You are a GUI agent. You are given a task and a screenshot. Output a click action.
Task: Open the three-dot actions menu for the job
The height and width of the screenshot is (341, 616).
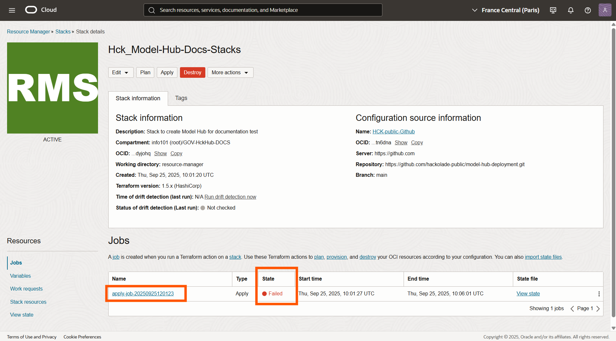(x=599, y=294)
